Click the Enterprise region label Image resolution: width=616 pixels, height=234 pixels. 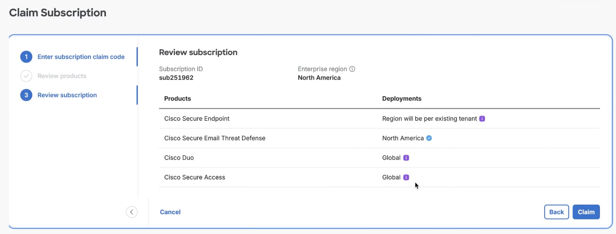tap(322, 69)
